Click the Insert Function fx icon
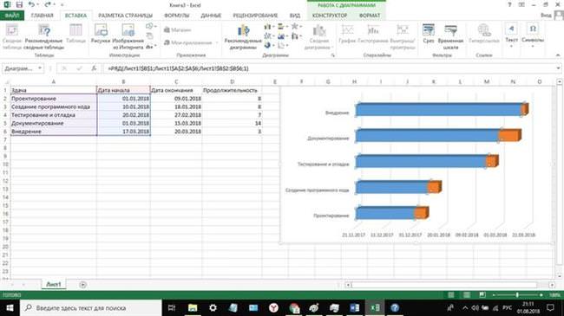 point(94,68)
